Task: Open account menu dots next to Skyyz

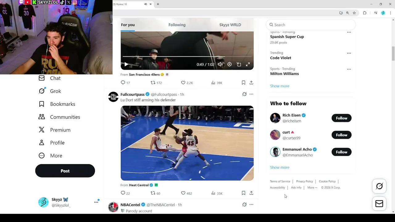Action: pos(96,202)
